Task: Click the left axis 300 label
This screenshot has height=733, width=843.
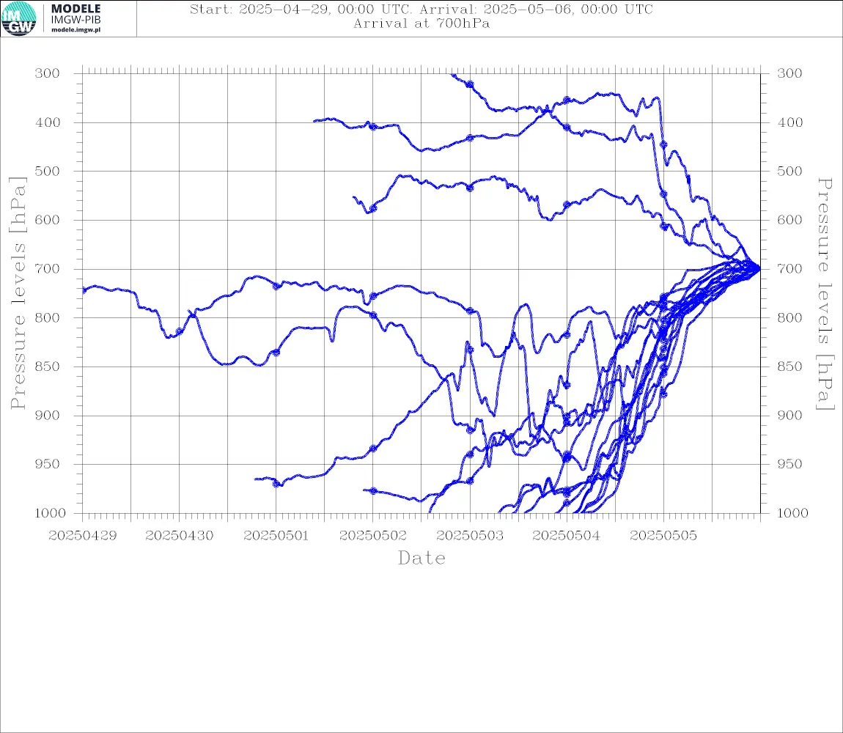Action: tap(48, 74)
